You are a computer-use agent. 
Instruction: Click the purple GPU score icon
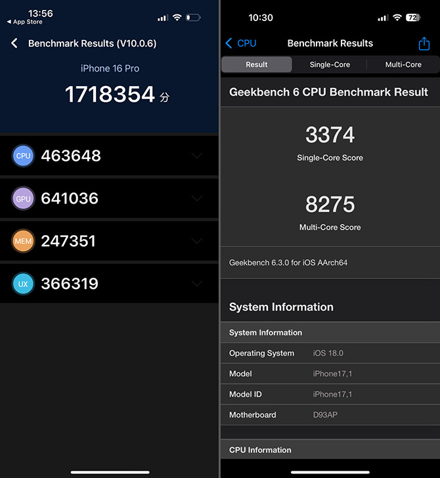pyautogui.click(x=23, y=198)
